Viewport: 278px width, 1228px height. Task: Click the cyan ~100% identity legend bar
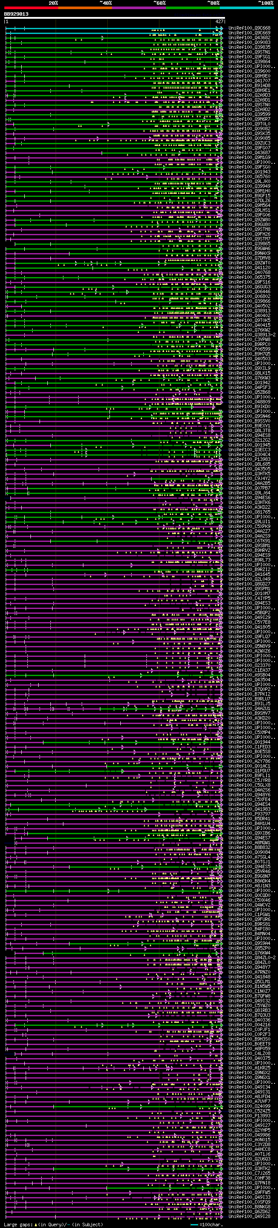(x=247, y=8)
